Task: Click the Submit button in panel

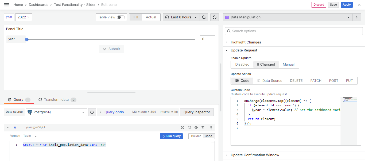Action: [x=111, y=49]
